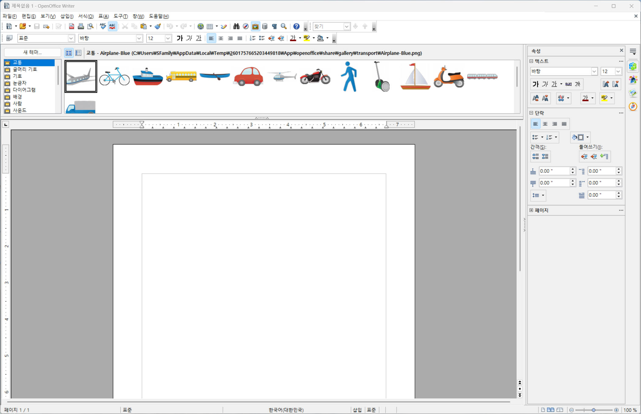Screen dimensions: 641x414
Task: Switch the gallery to detailed list view
Action: 78,53
